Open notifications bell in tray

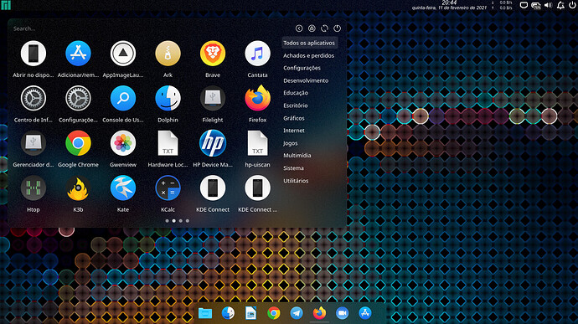pyautogui.click(x=560, y=5)
